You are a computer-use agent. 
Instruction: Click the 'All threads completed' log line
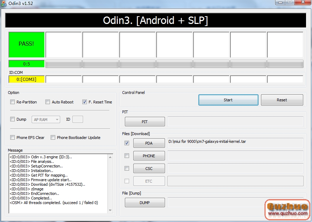pos(54,203)
